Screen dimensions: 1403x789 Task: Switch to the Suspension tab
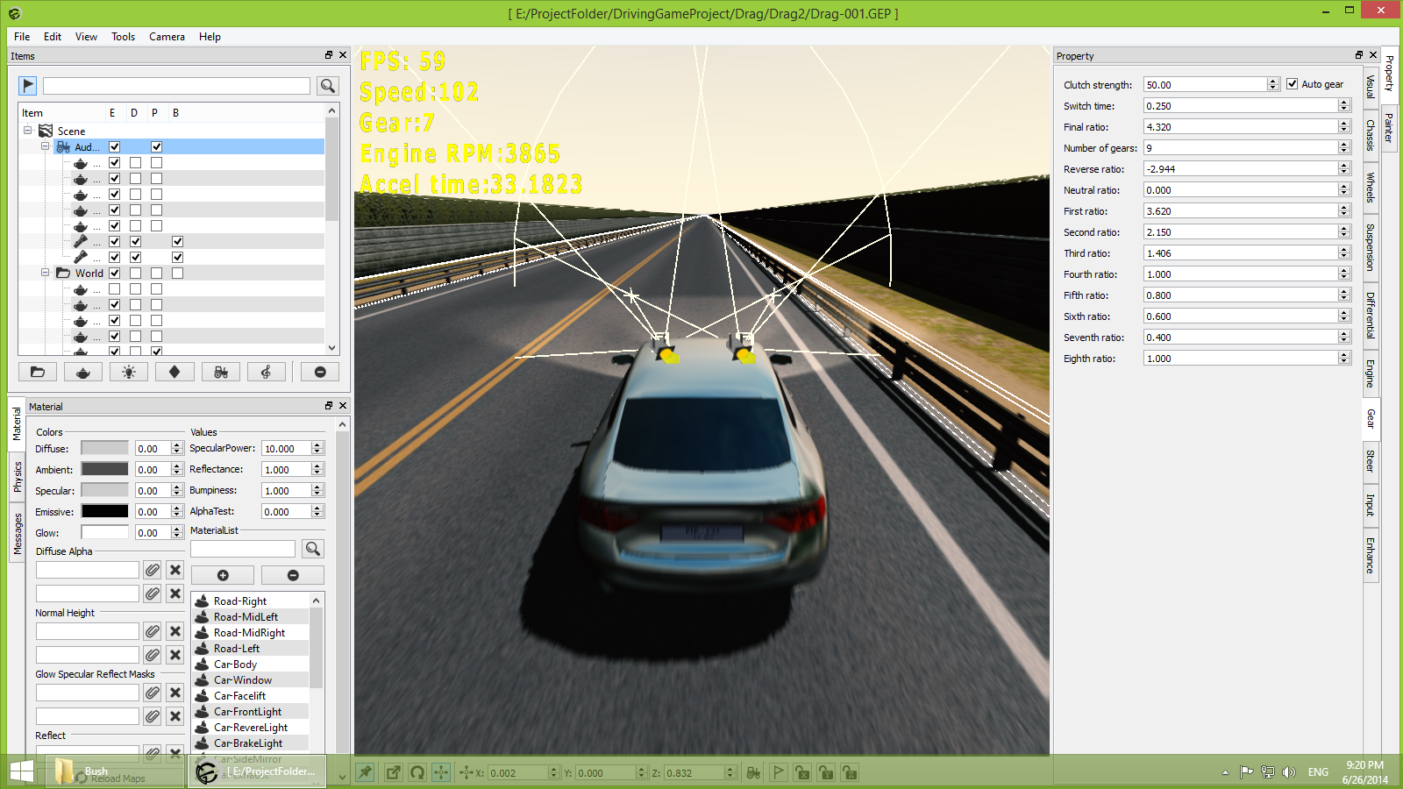point(1371,247)
